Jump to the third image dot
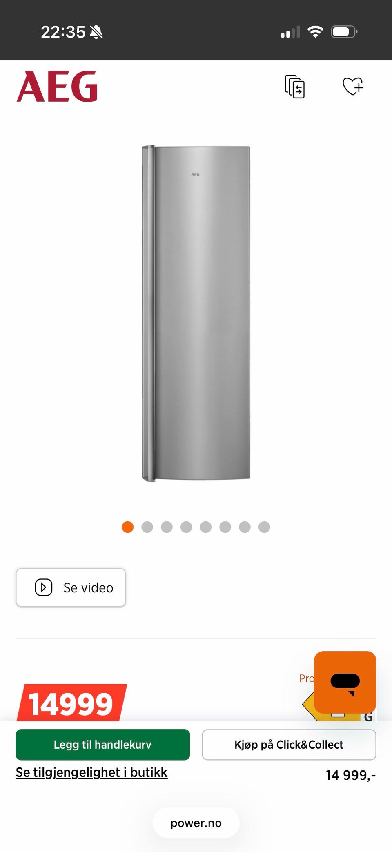This screenshot has height=852, width=392. click(x=167, y=527)
